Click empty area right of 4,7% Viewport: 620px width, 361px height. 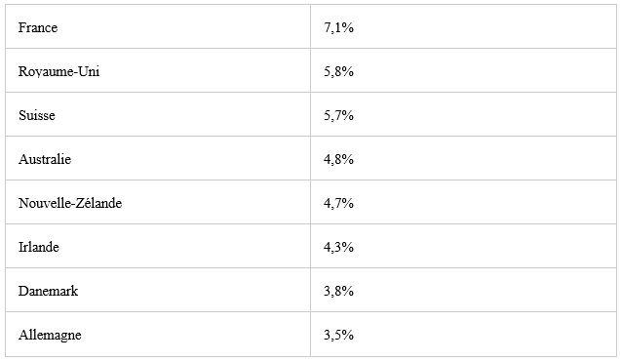click(x=484, y=203)
